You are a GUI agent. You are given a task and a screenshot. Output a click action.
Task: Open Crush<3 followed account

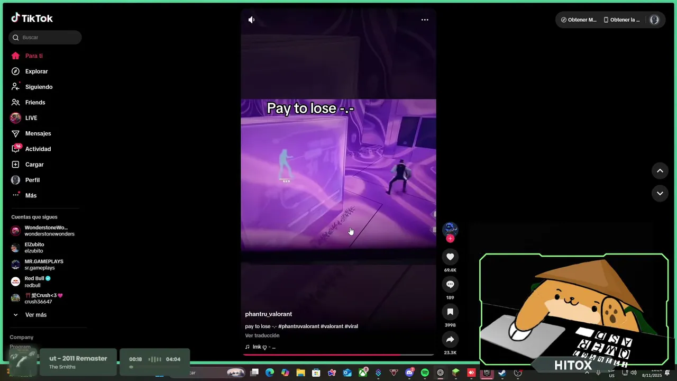coord(43,298)
